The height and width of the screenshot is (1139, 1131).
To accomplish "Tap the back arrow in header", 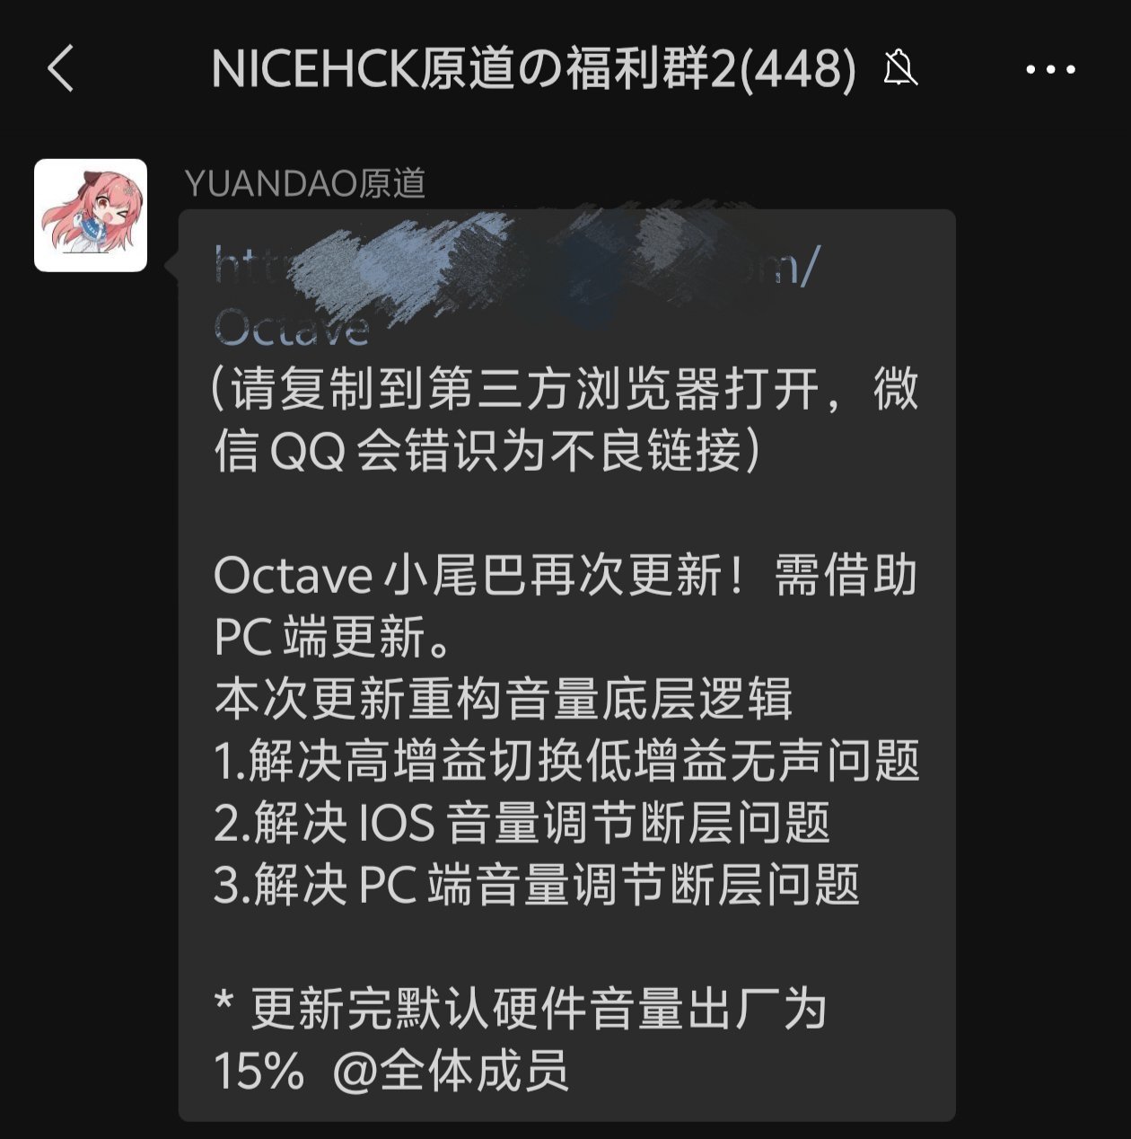I will point(60,68).
